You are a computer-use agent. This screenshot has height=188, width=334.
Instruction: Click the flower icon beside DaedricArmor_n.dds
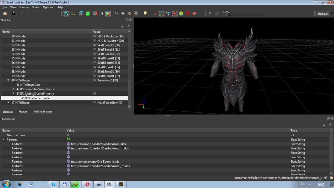[68, 148]
